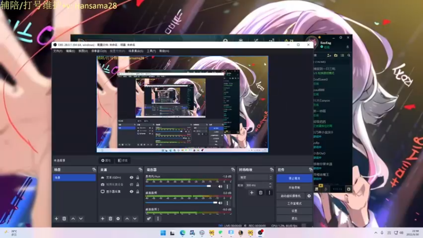Open source properties gear in the Sources toolbar

[118, 218]
